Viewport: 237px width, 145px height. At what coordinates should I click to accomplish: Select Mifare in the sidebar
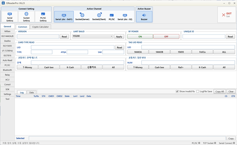7,31
